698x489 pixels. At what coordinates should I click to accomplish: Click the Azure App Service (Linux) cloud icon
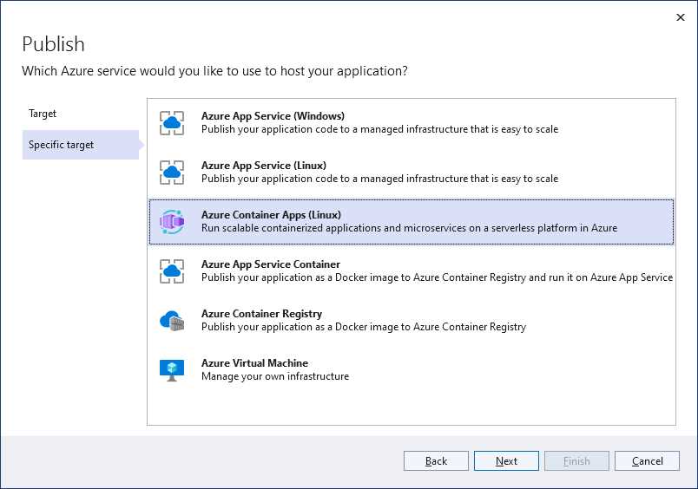coord(172,172)
